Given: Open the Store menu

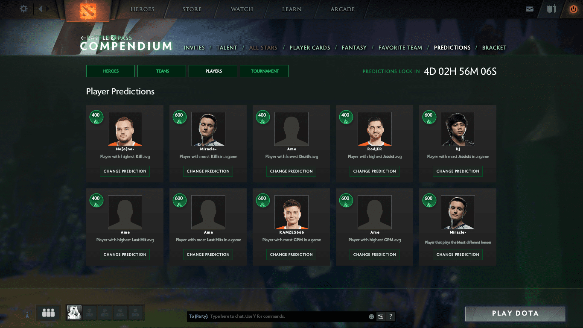Looking at the screenshot, I should [x=192, y=9].
